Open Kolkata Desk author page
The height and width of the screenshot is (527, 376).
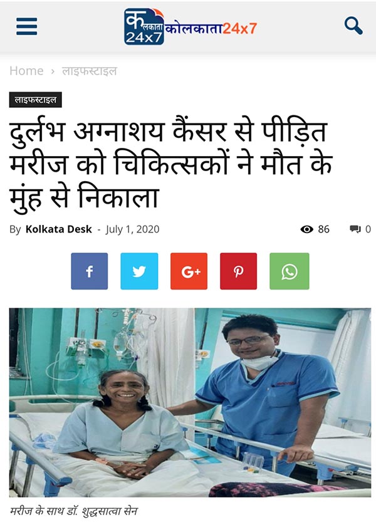[x=58, y=229]
